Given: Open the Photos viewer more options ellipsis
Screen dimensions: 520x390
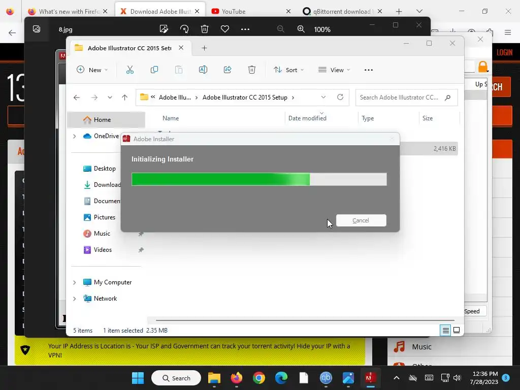Looking at the screenshot, I should pyautogui.click(x=245, y=29).
